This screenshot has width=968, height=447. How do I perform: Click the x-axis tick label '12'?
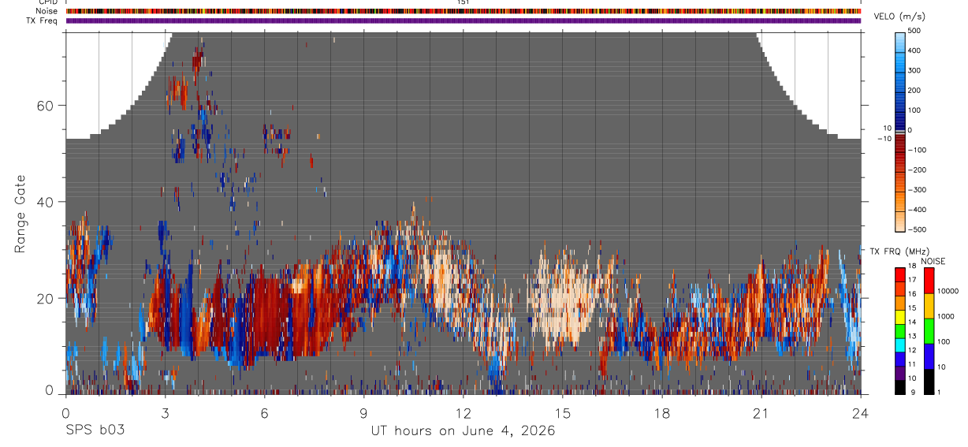click(463, 412)
